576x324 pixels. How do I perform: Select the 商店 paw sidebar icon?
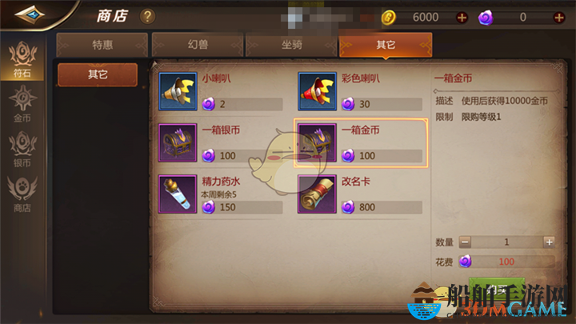pyautogui.click(x=22, y=194)
